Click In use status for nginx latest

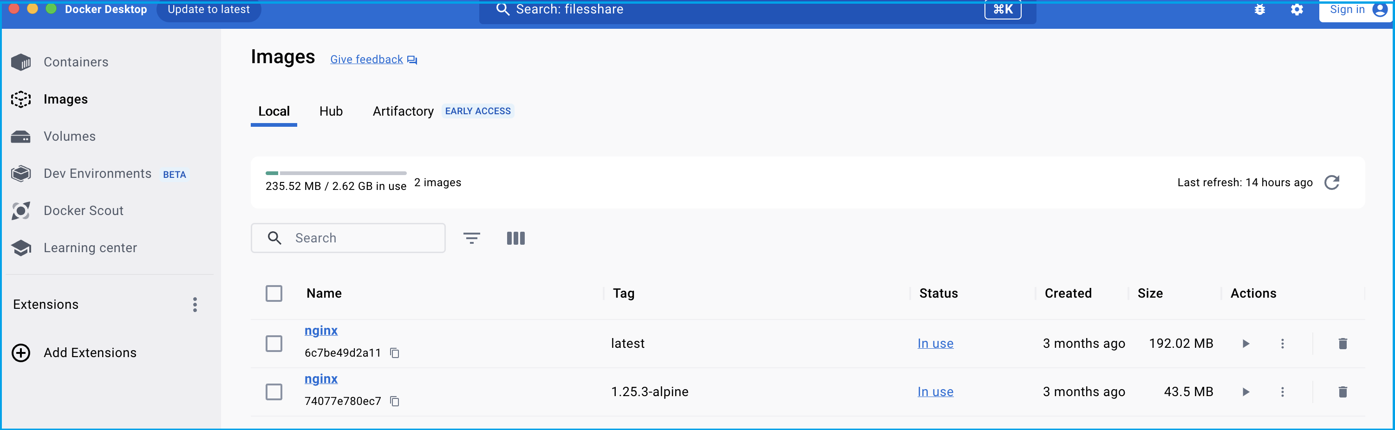click(935, 344)
